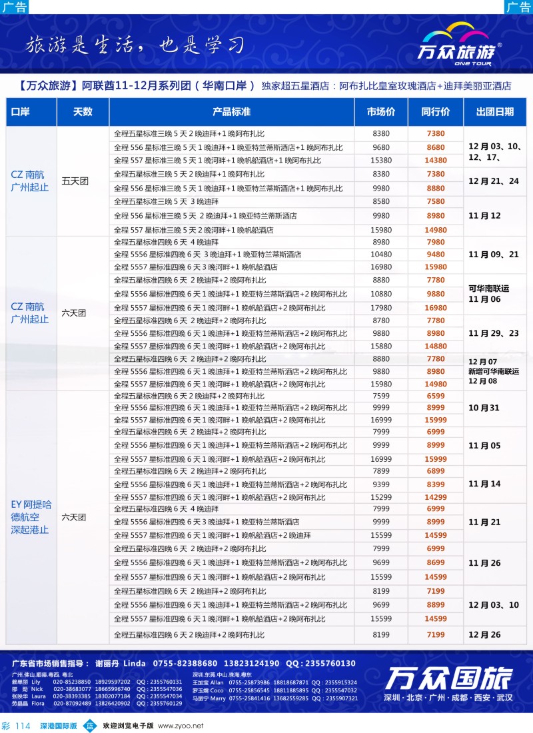
Task: Click the 市场价 column header
Action: [x=381, y=112]
